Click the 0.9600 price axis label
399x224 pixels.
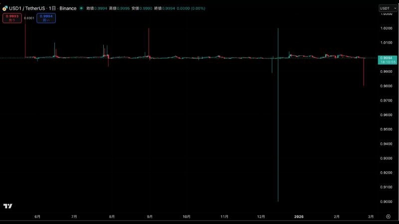tap(386, 115)
